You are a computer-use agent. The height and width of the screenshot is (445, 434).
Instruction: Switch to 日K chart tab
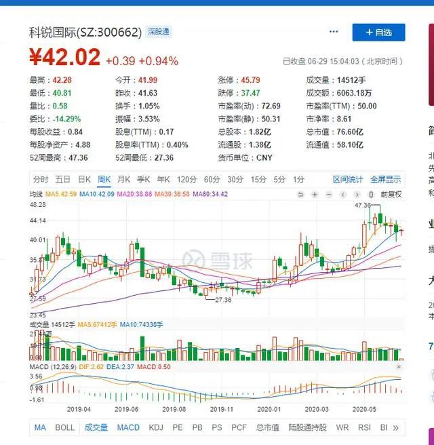84,180
